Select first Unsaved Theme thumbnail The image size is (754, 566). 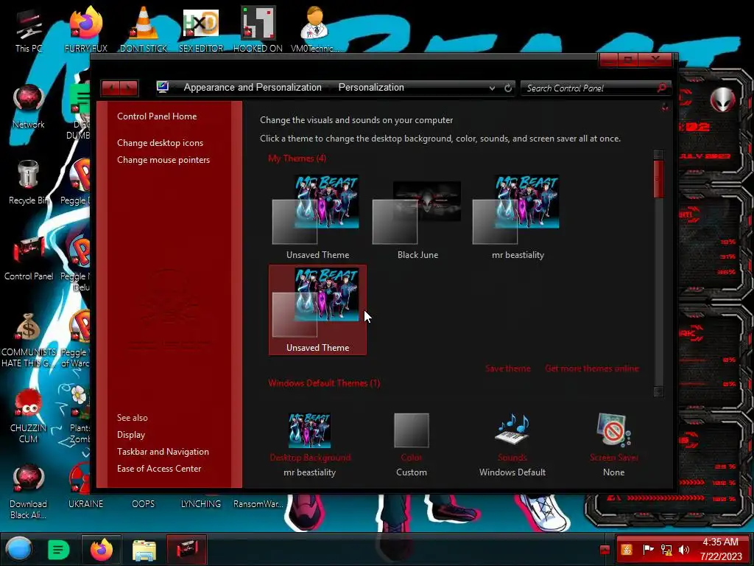click(317, 217)
